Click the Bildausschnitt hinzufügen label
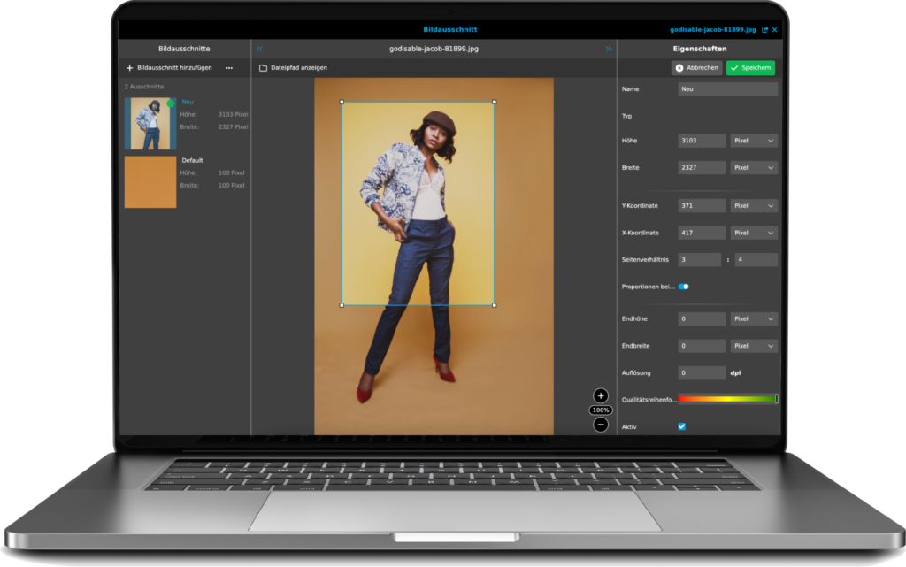 tap(174, 68)
